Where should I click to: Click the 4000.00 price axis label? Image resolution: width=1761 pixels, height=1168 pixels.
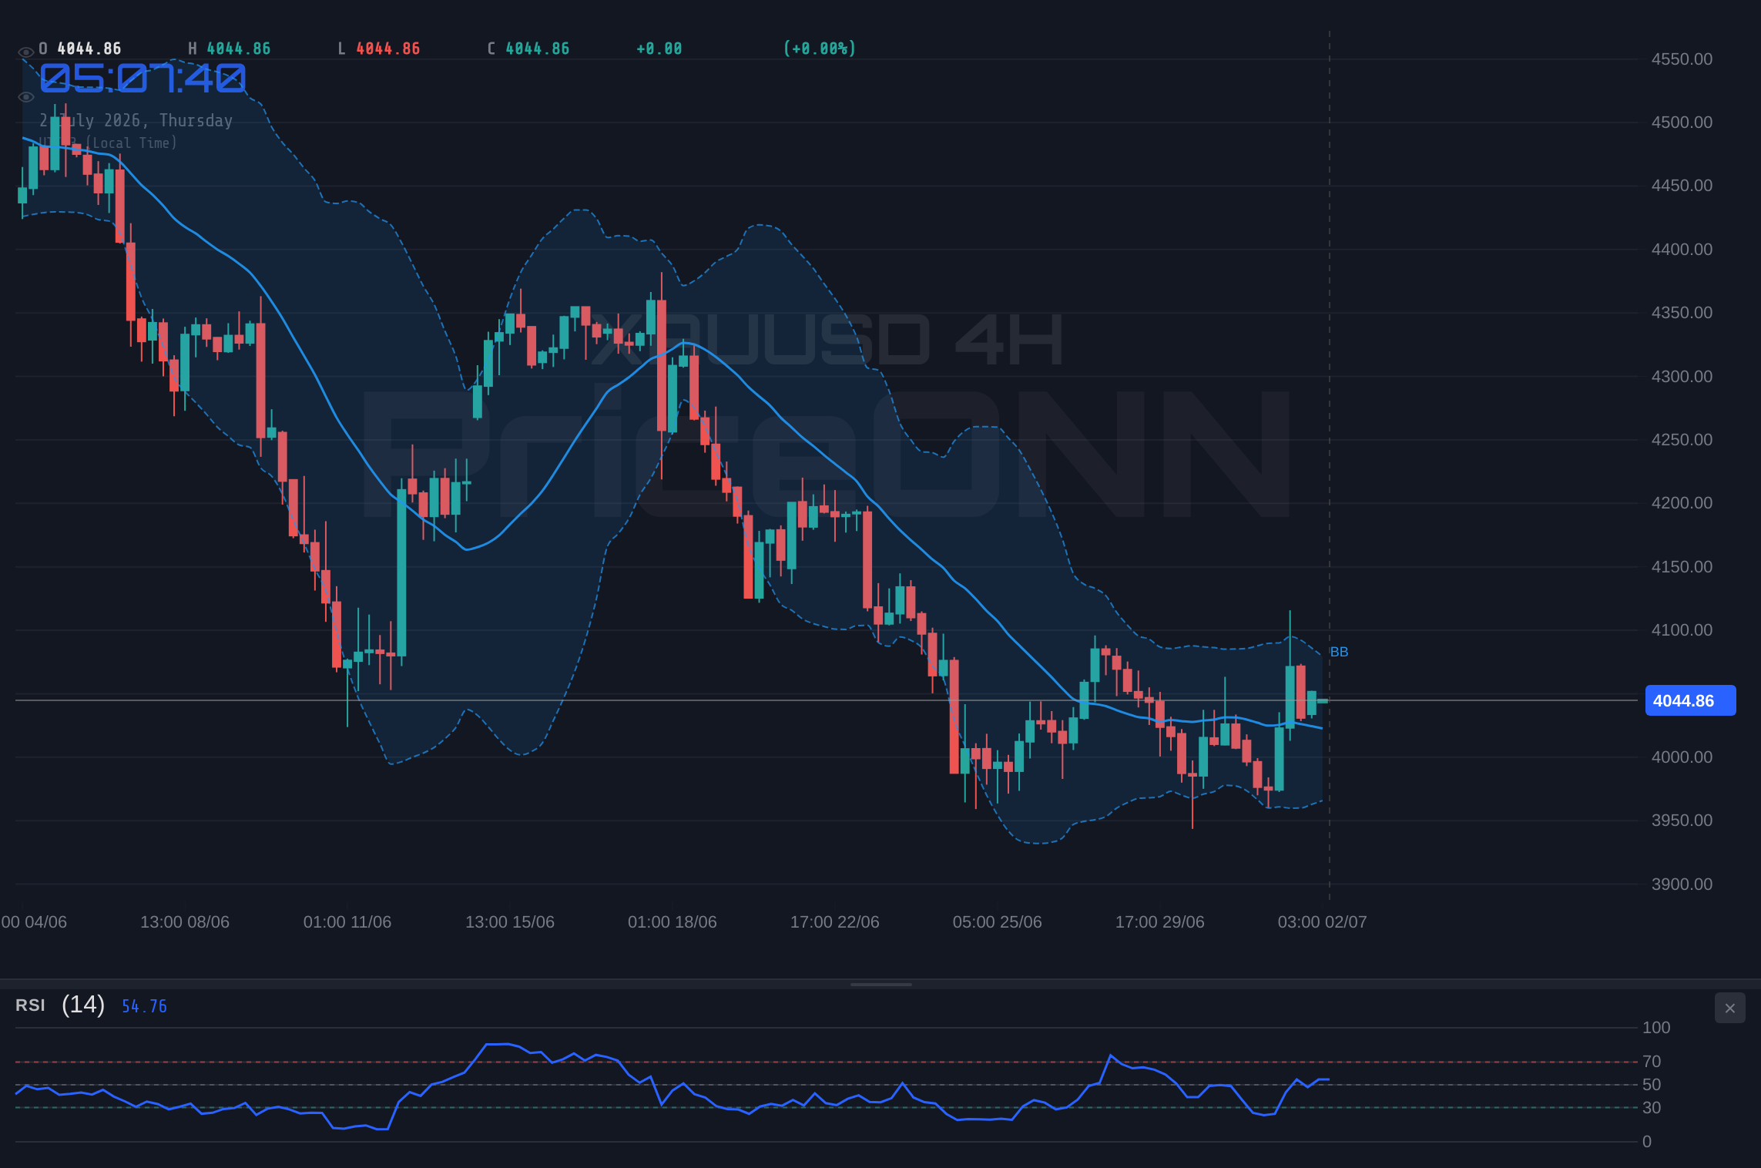1682,757
